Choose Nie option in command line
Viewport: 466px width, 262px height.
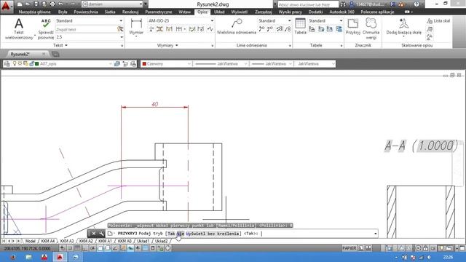pyautogui.click(x=181, y=234)
